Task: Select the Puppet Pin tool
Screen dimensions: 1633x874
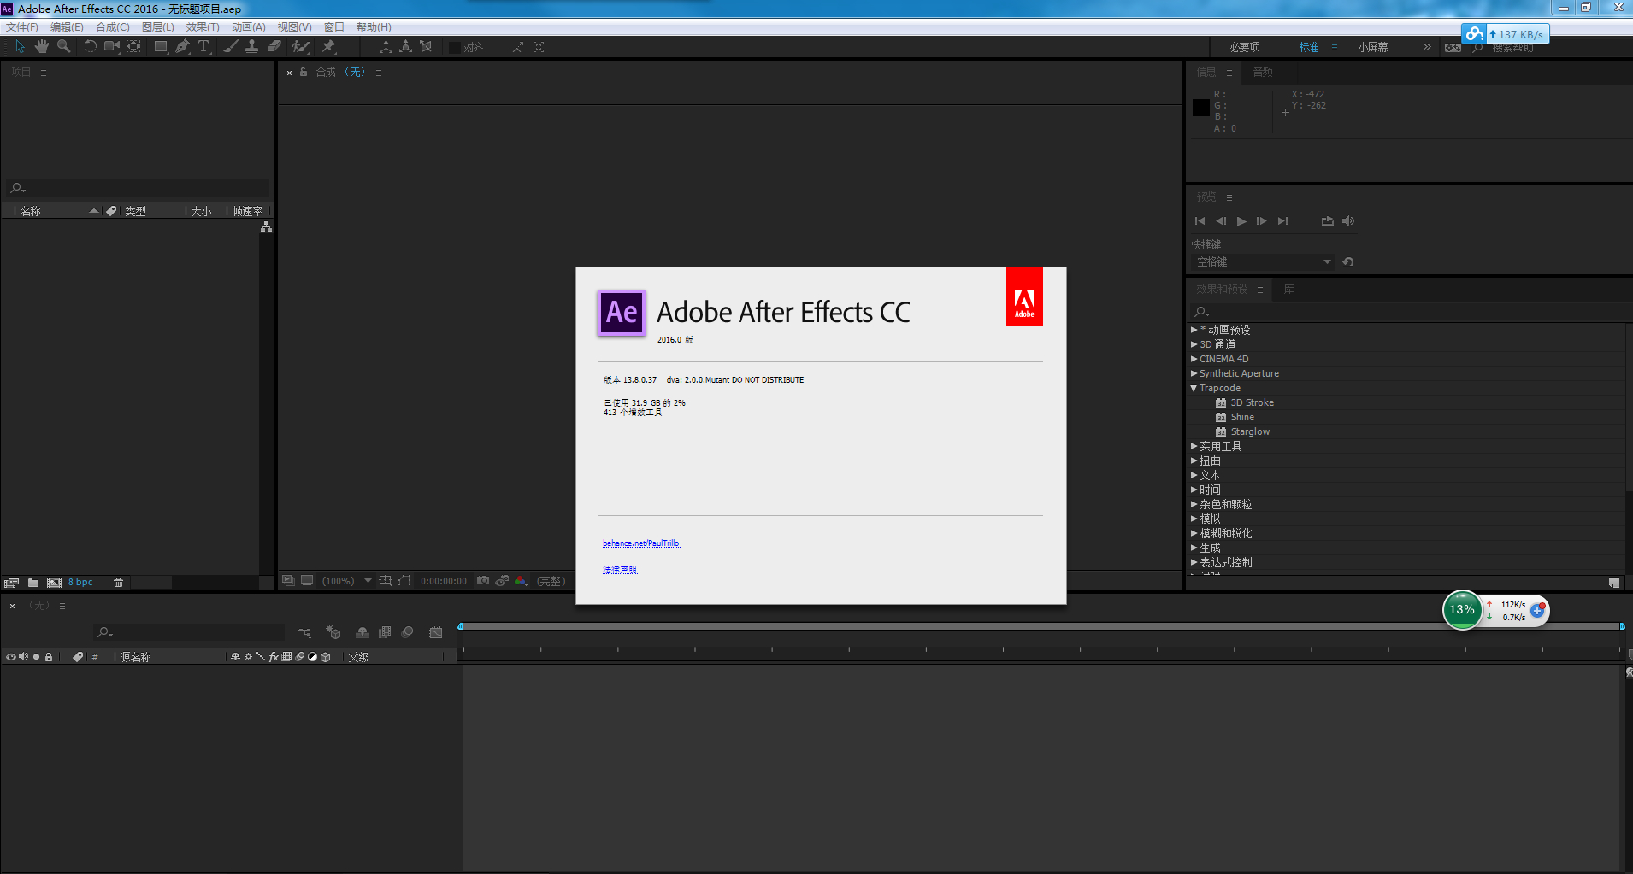Action: [329, 47]
